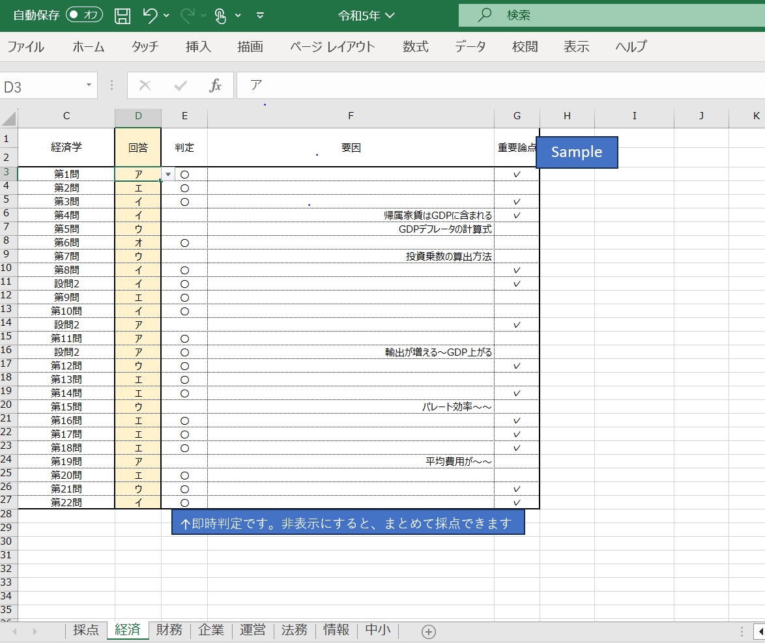Image resolution: width=765 pixels, height=643 pixels.
Task: Click the formula bar Cancel X icon
Action: click(145, 86)
